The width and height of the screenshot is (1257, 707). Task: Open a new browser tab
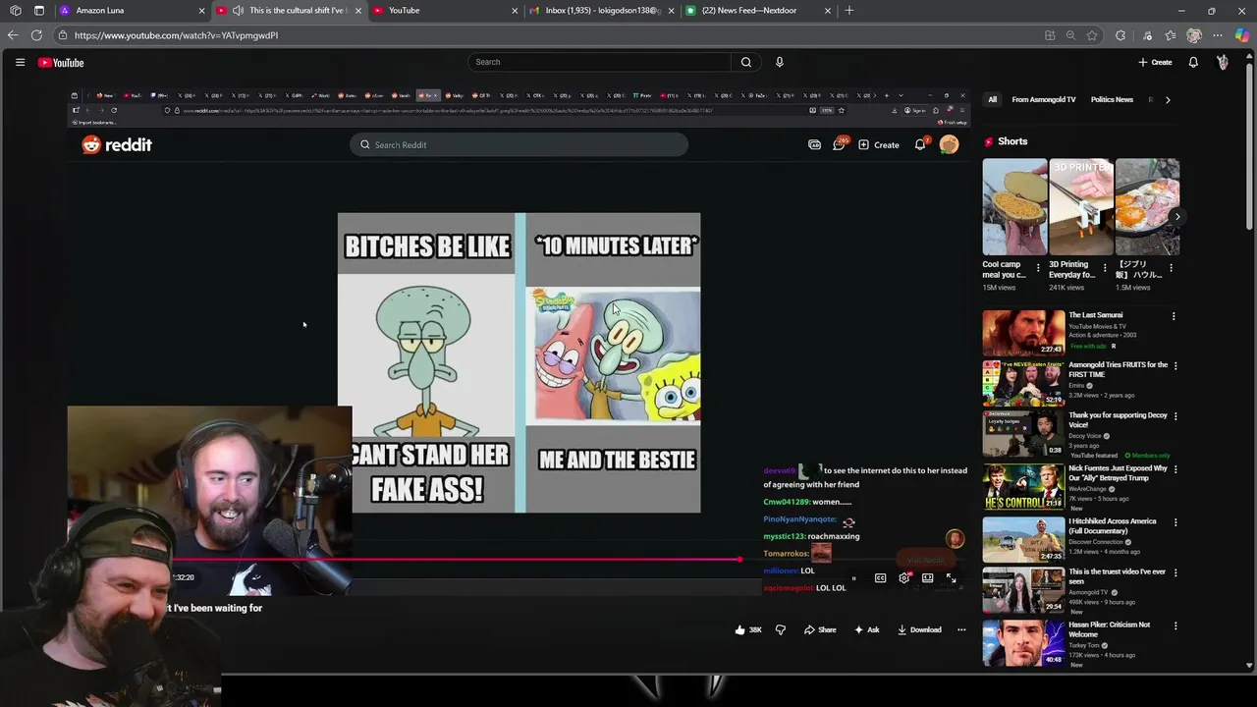tap(849, 11)
